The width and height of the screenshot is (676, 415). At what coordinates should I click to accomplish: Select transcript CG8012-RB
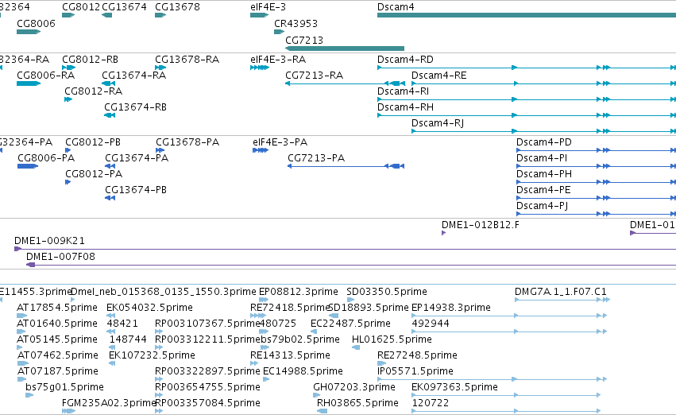[90, 60]
